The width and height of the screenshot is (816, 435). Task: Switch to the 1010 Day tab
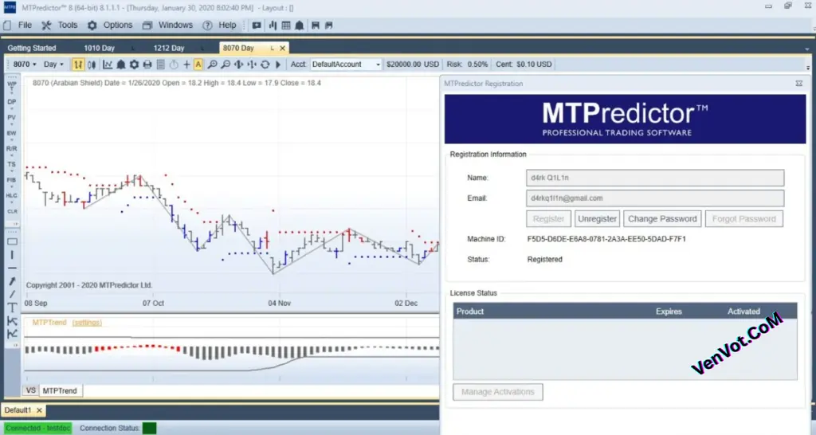(100, 48)
